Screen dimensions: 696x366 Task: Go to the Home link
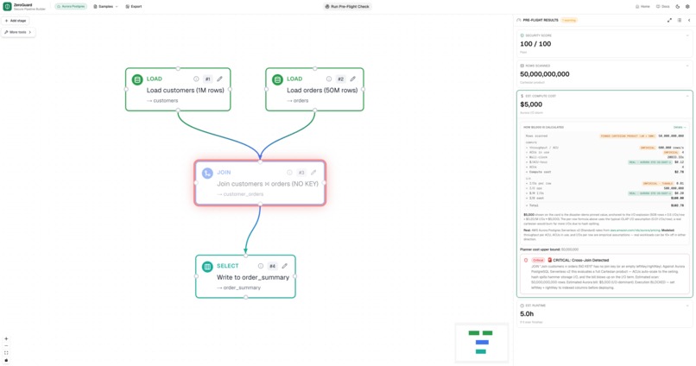[642, 7]
